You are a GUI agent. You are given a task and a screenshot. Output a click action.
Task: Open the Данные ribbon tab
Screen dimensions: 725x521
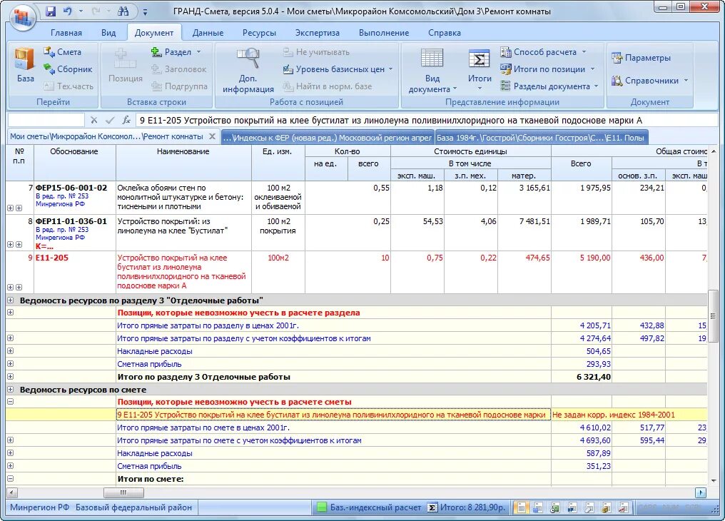208,33
